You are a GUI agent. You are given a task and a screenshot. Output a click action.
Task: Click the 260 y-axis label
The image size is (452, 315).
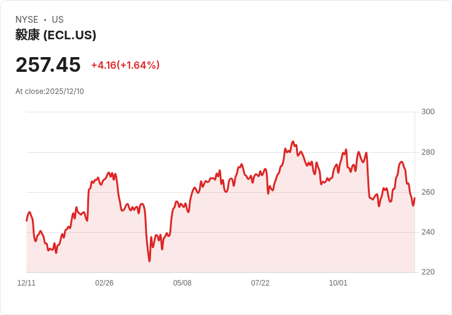tap(428, 192)
